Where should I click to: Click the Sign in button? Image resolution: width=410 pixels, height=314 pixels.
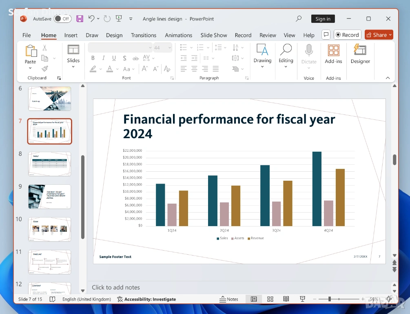[323, 19]
